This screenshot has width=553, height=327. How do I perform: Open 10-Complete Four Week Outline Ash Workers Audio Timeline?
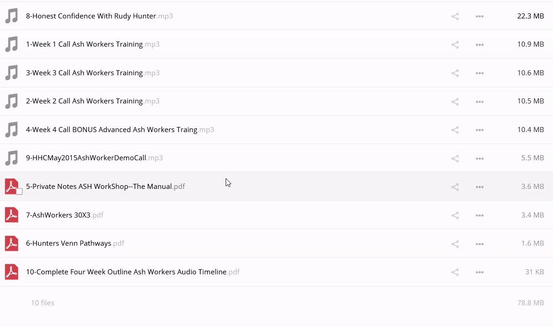126,272
